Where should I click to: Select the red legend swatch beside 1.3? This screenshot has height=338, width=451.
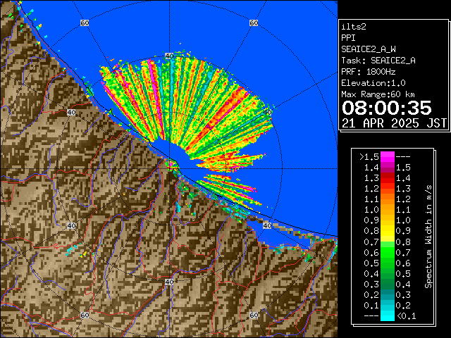click(x=388, y=178)
